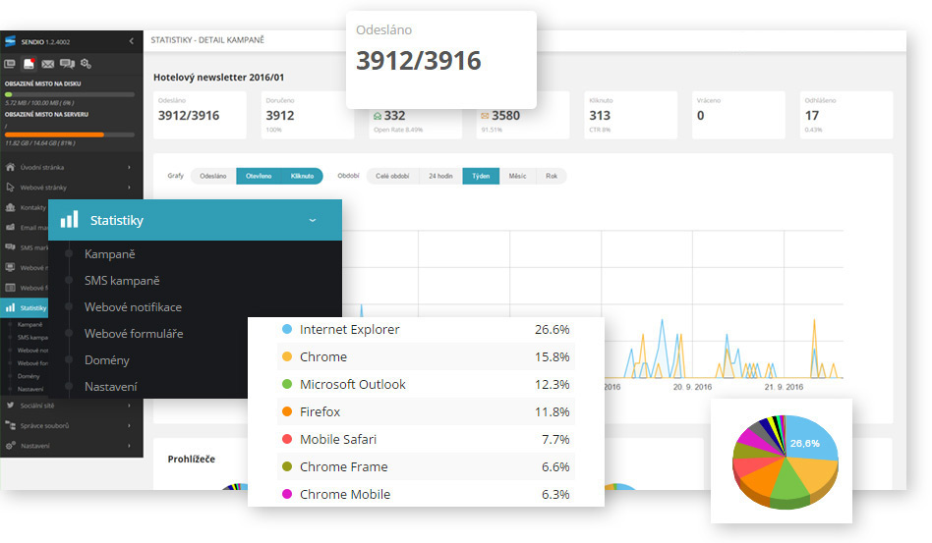Open the envelope mail icon in sidebar toolbar
This screenshot has width=932, height=543.
coord(48,64)
